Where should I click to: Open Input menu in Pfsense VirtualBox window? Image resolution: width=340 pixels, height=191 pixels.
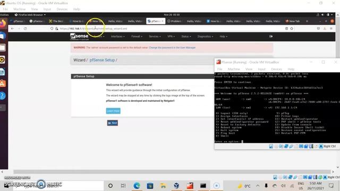point(261,69)
